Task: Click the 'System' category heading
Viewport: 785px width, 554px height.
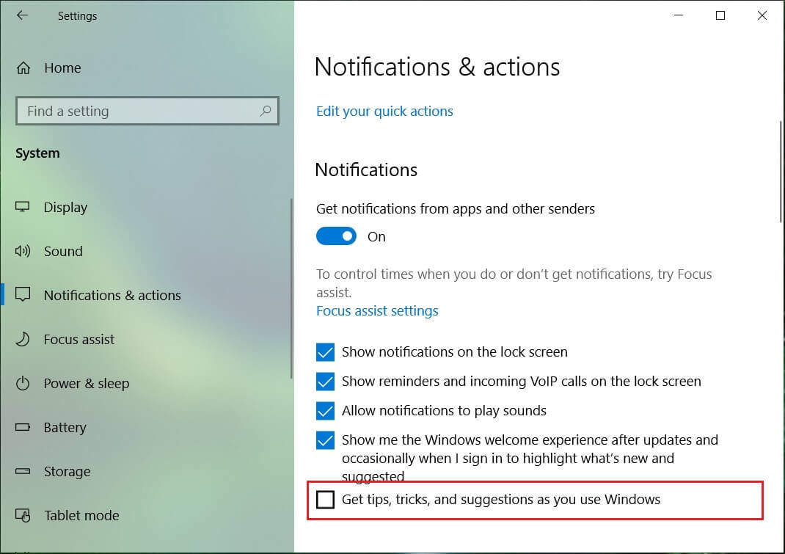Action: (37, 153)
